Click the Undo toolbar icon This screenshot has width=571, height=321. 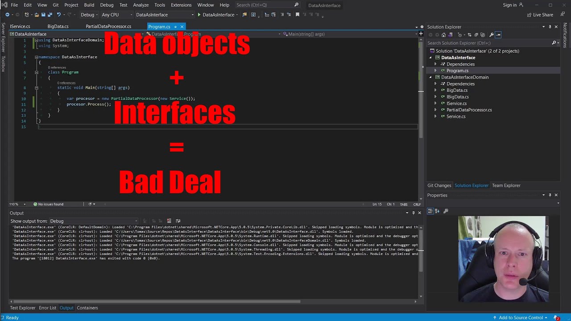point(58,15)
